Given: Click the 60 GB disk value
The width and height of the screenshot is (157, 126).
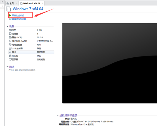Looking at the screenshot, I should click(40, 37).
